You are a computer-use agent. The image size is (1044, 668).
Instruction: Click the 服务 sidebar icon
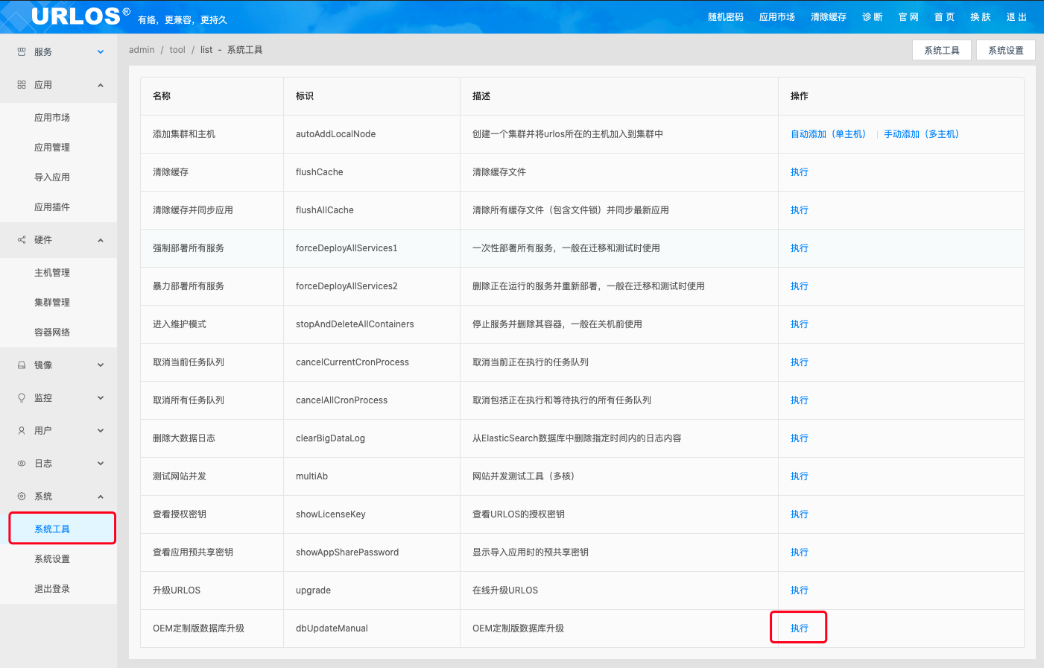[x=22, y=52]
